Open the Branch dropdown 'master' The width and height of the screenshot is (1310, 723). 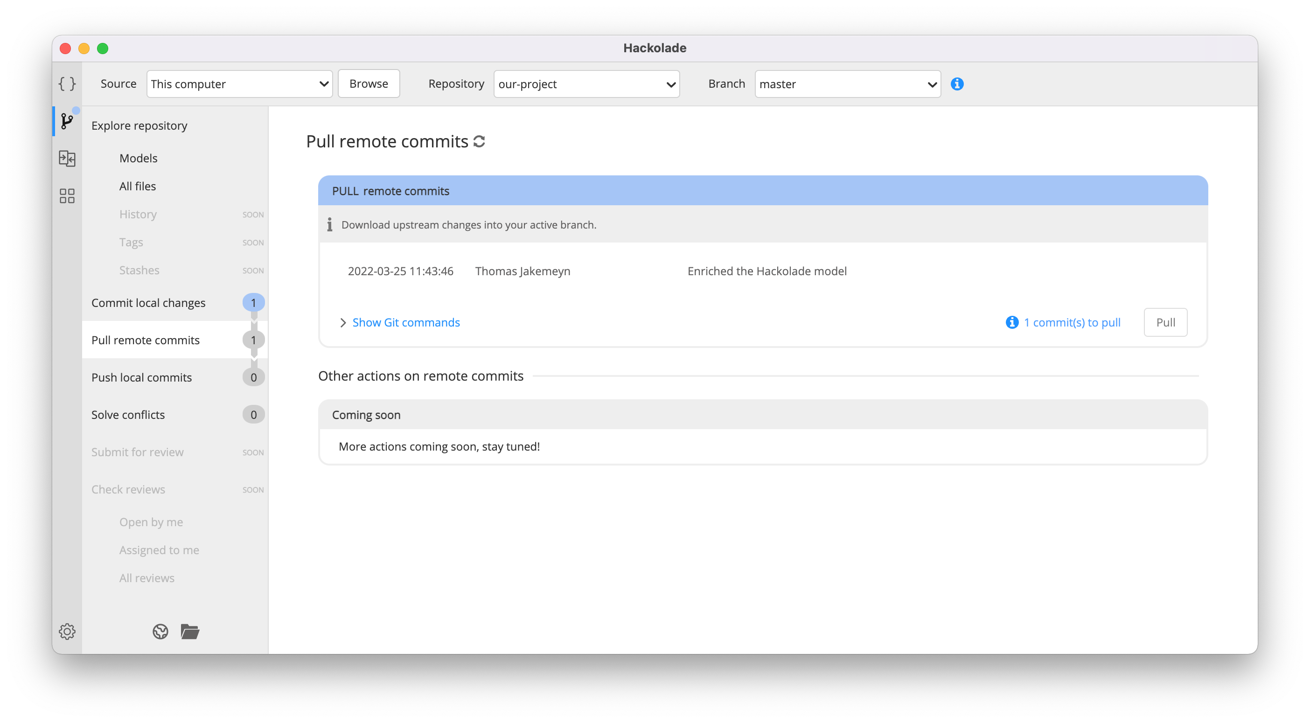848,84
